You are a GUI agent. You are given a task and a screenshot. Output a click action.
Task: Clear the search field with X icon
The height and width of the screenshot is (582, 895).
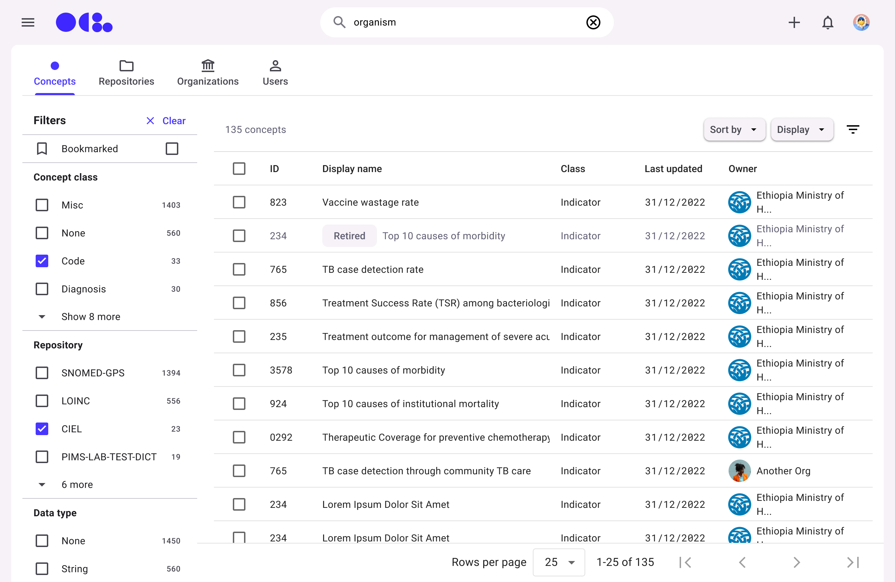(593, 23)
